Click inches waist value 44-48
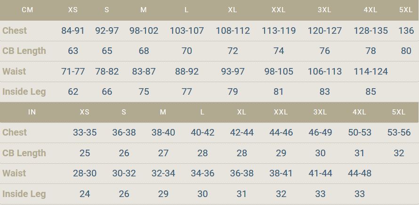Viewport: 419px width, 205px height. pyautogui.click(x=360, y=173)
